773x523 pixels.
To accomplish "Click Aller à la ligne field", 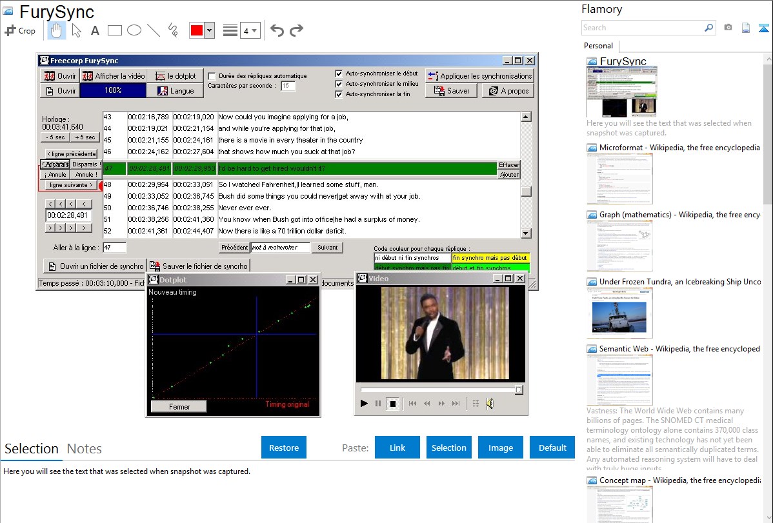I will point(114,248).
